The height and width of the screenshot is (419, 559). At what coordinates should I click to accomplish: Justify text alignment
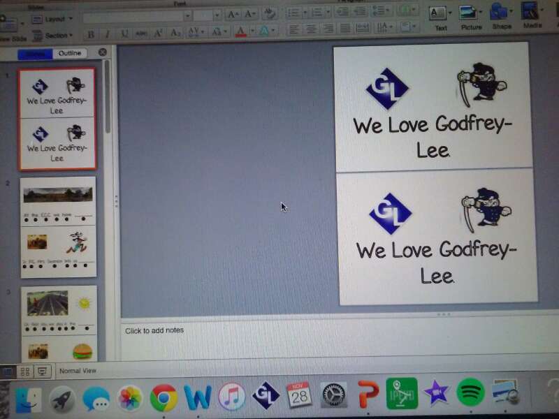pos(345,29)
